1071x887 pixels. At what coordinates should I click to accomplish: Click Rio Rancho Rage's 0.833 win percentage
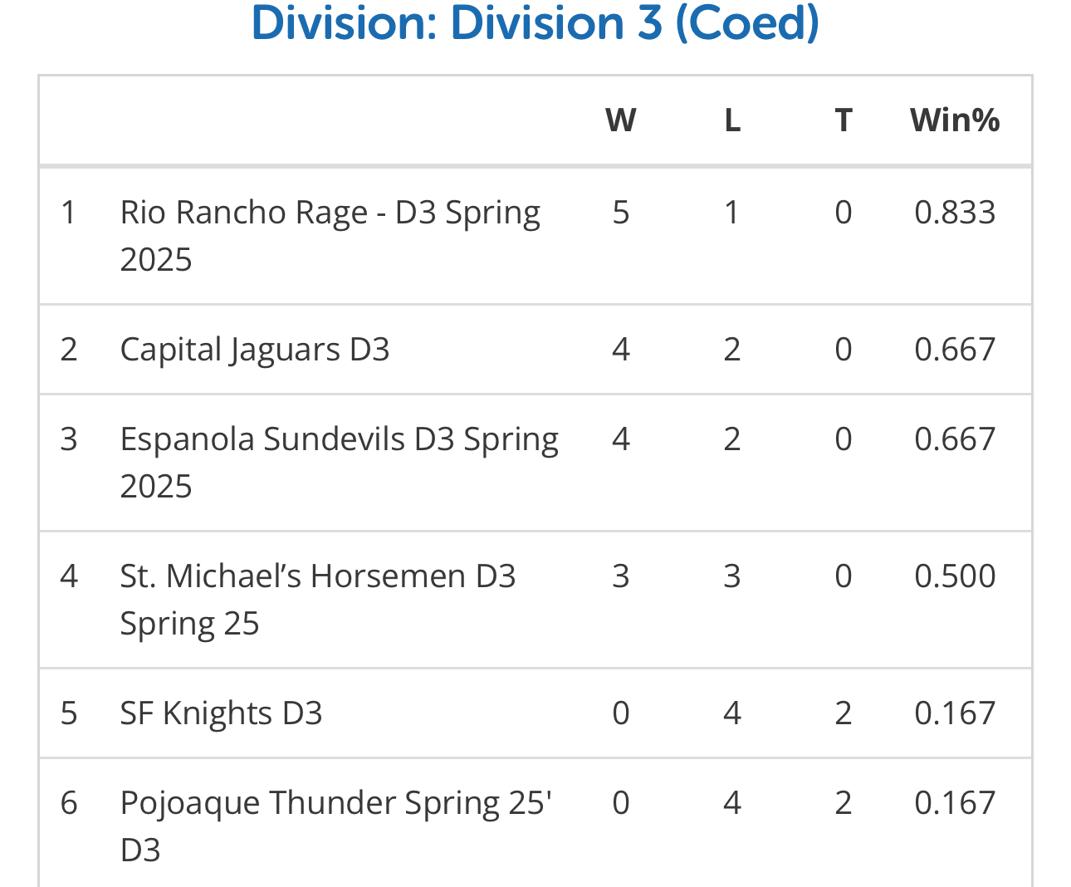[x=955, y=213]
